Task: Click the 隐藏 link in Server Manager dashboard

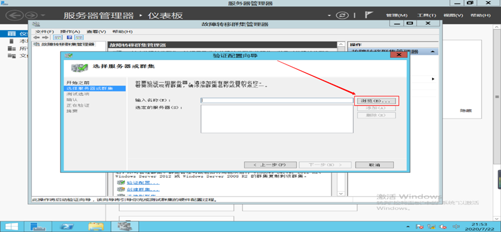Action: coord(466,111)
